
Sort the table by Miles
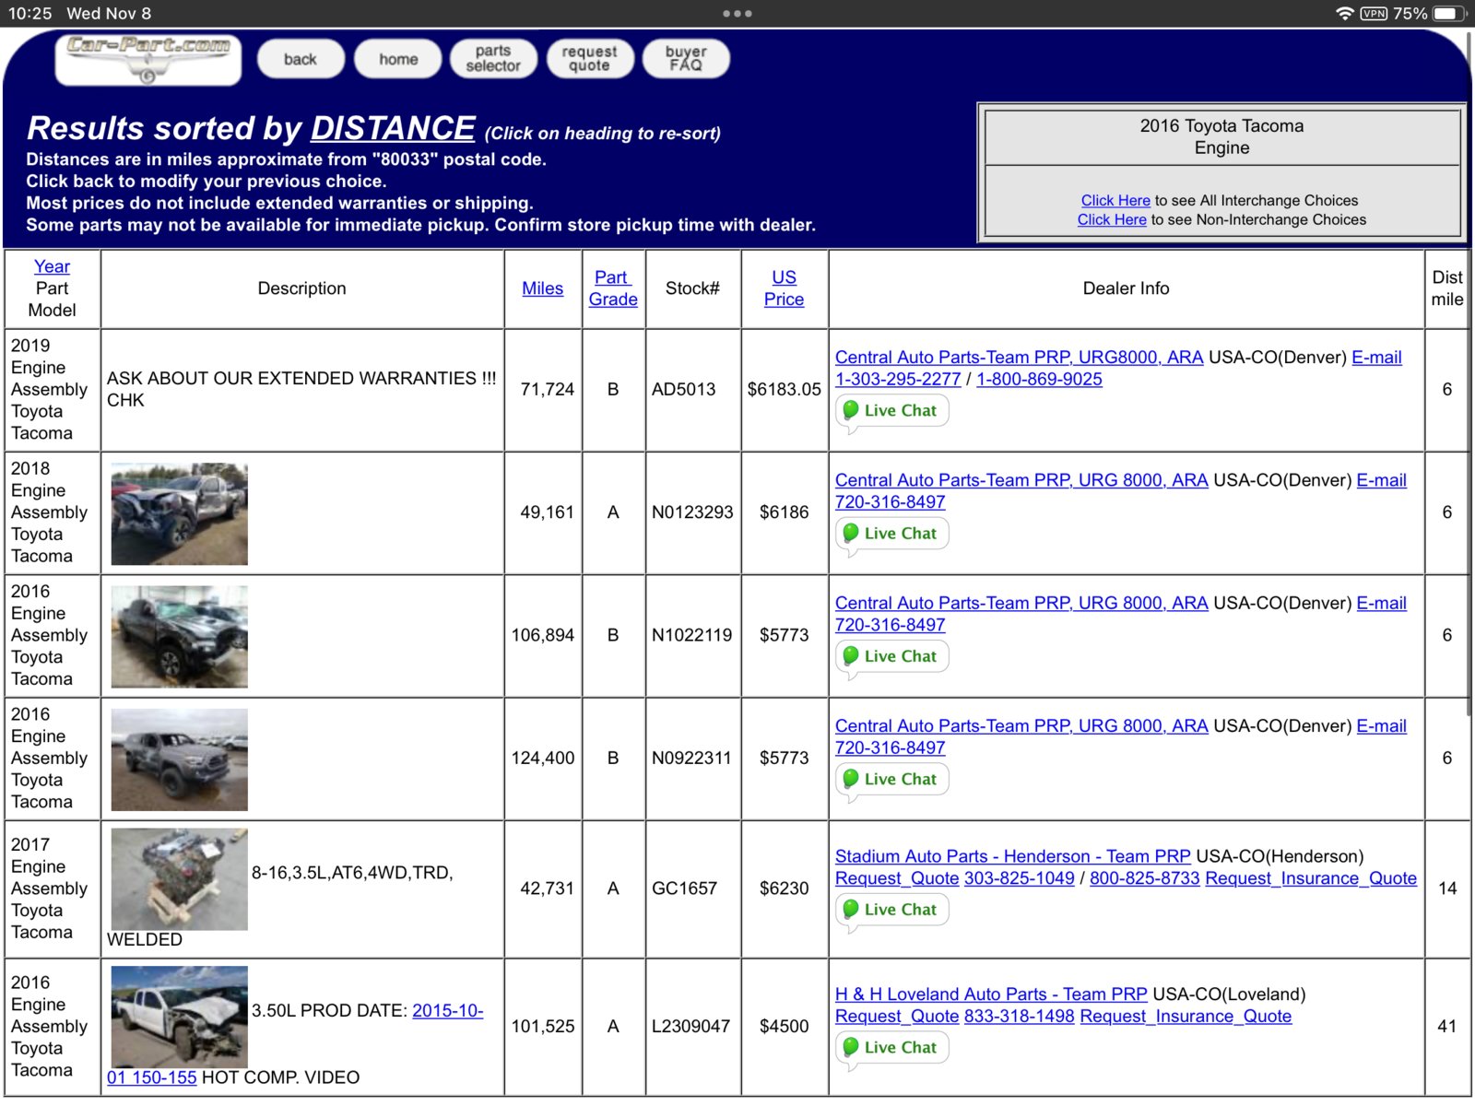542,288
